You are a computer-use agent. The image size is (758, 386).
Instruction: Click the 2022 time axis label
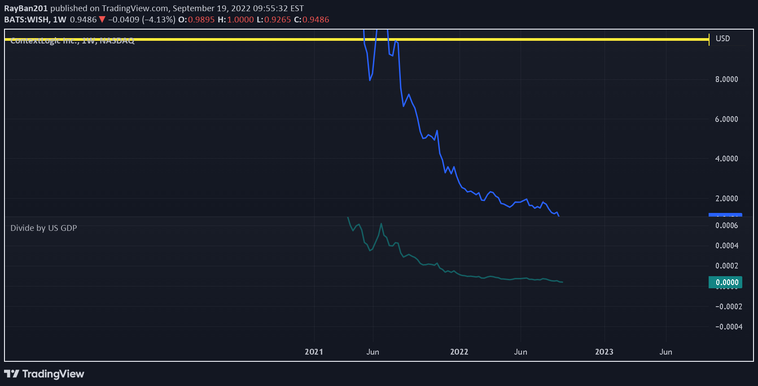[x=459, y=352]
